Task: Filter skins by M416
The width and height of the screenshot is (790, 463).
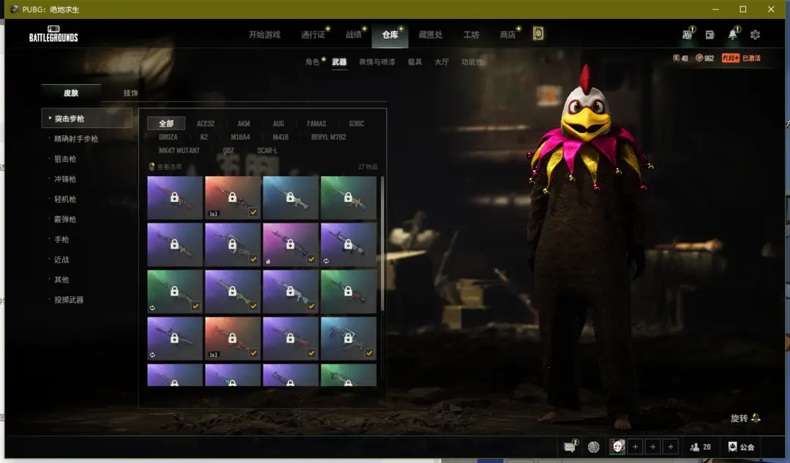Action: [x=281, y=137]
